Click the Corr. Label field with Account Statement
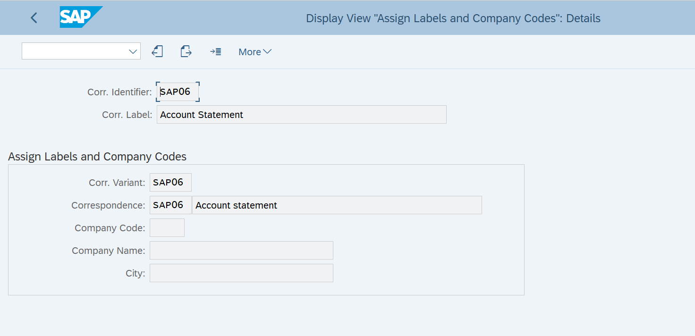The height and width of the screenshot is (336, 695). pyautogui.click(x=301, y=114)
